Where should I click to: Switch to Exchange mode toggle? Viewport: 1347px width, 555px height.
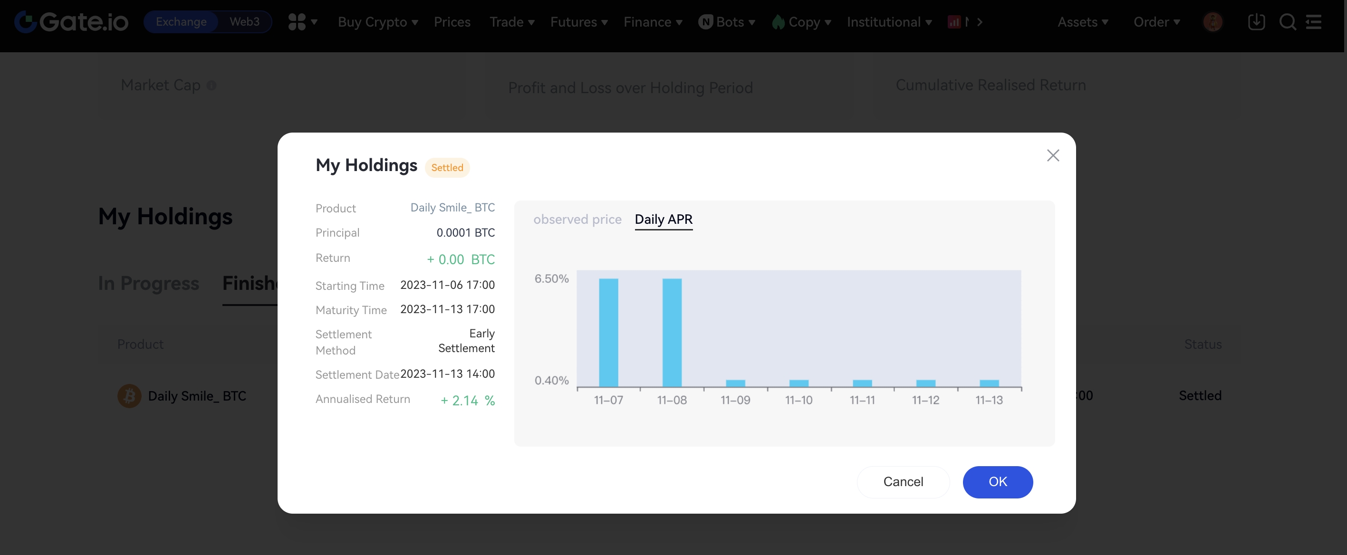(x=181, y=22)
